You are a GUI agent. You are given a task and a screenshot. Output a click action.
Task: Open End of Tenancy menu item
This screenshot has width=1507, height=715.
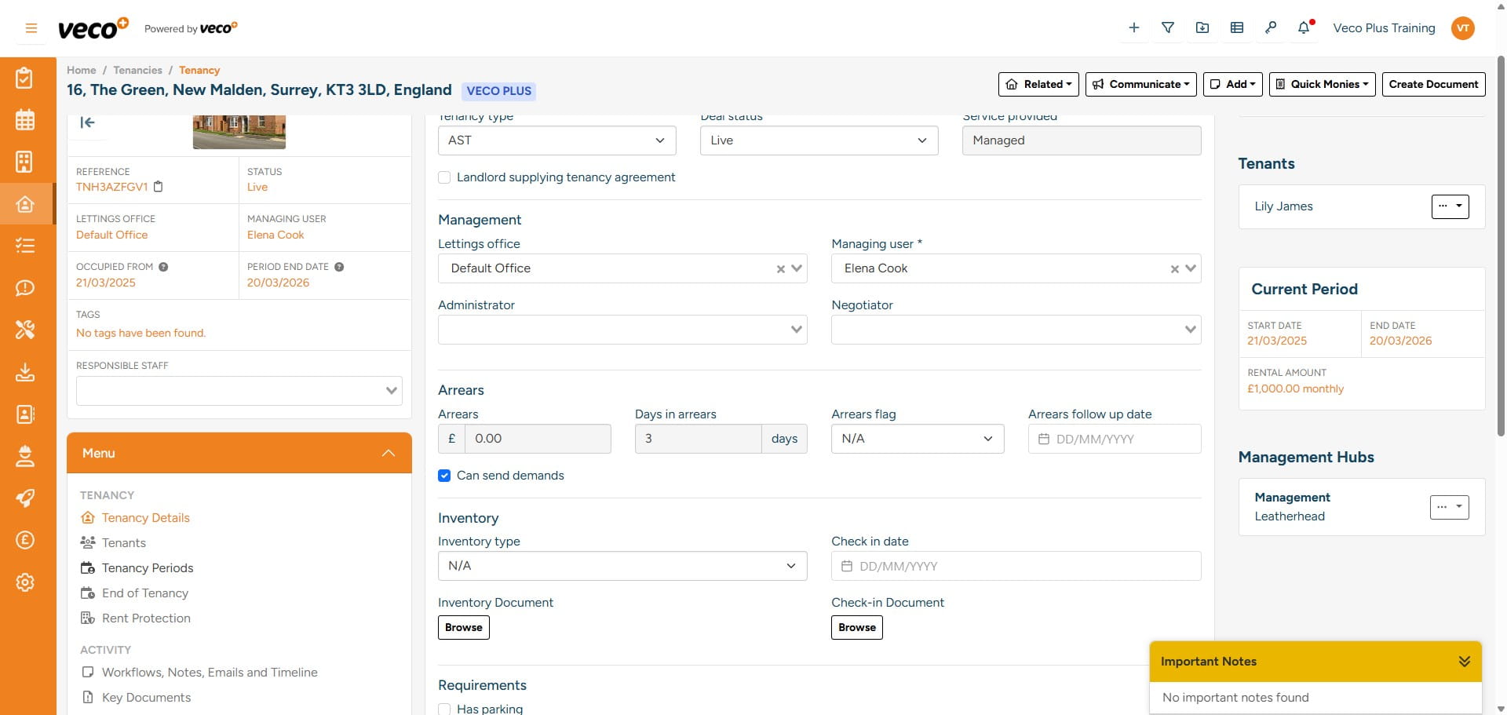[144, 593]
